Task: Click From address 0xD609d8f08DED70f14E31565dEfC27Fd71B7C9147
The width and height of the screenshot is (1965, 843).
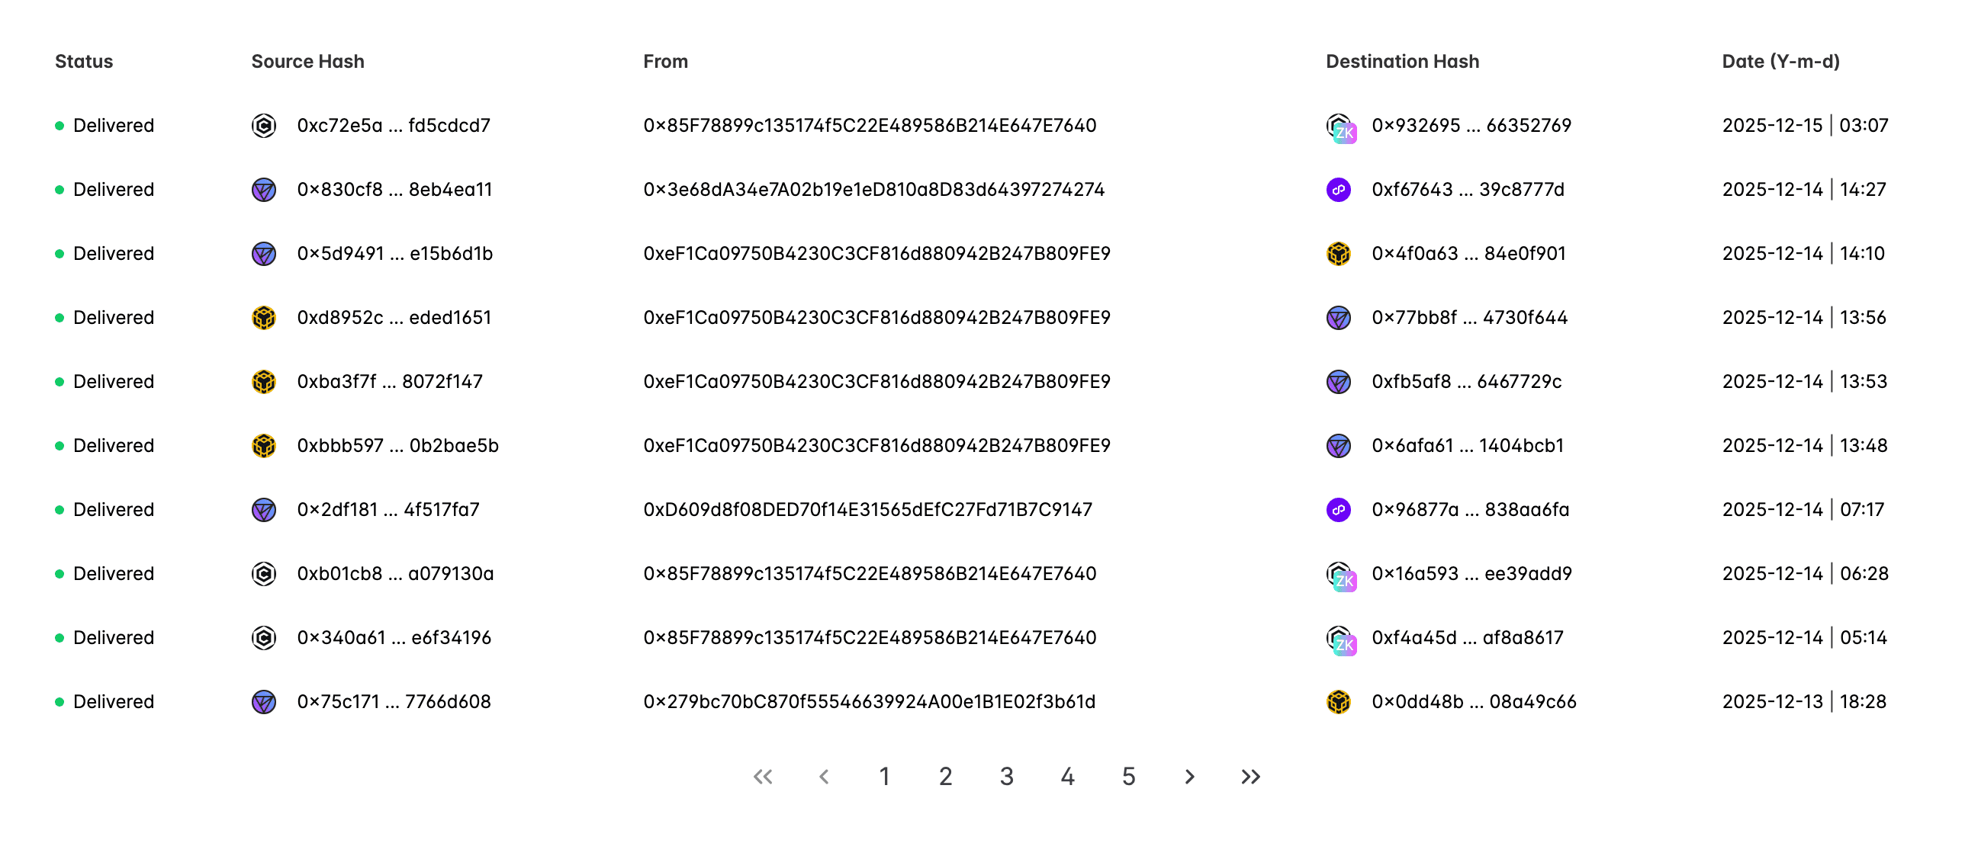Action: pos(868,510)
